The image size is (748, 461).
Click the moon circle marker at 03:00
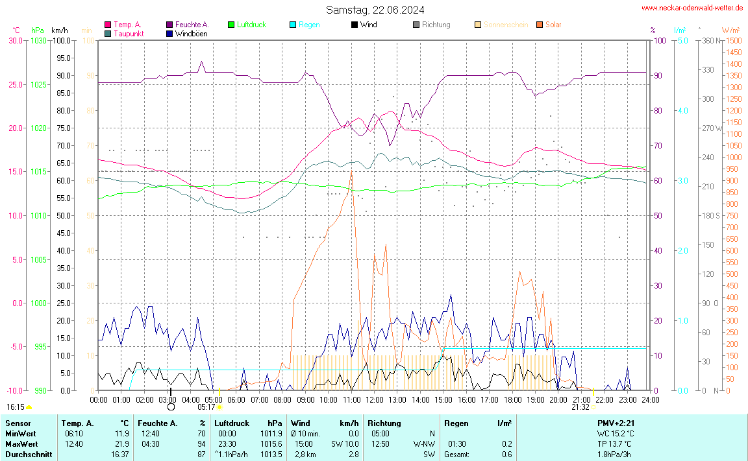pyautogui.click(x=171, y=407)
